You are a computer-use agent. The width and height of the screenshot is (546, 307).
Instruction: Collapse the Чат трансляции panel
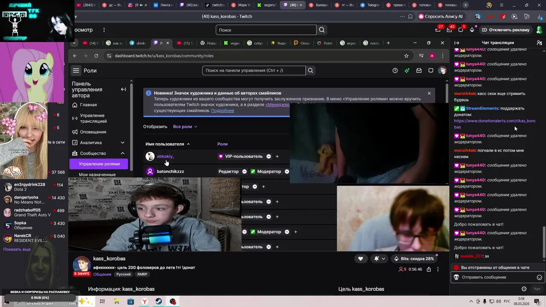click(x=457, y=43)
